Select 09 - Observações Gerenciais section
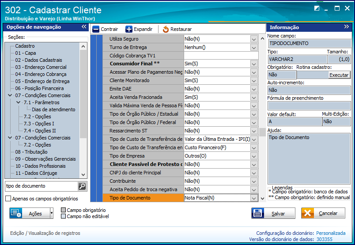Image resolution: width=355 pixels, height=245 pixels. click(45, 159)
